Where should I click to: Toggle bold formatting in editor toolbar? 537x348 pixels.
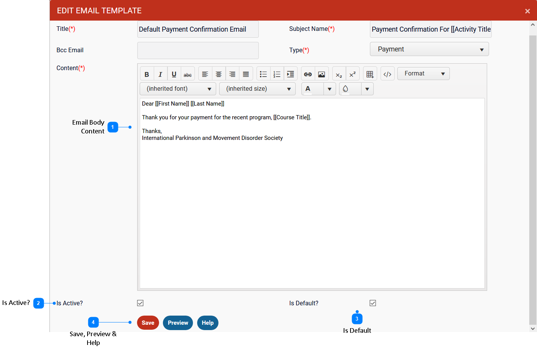pyautogui.click(x=147, y=74)
